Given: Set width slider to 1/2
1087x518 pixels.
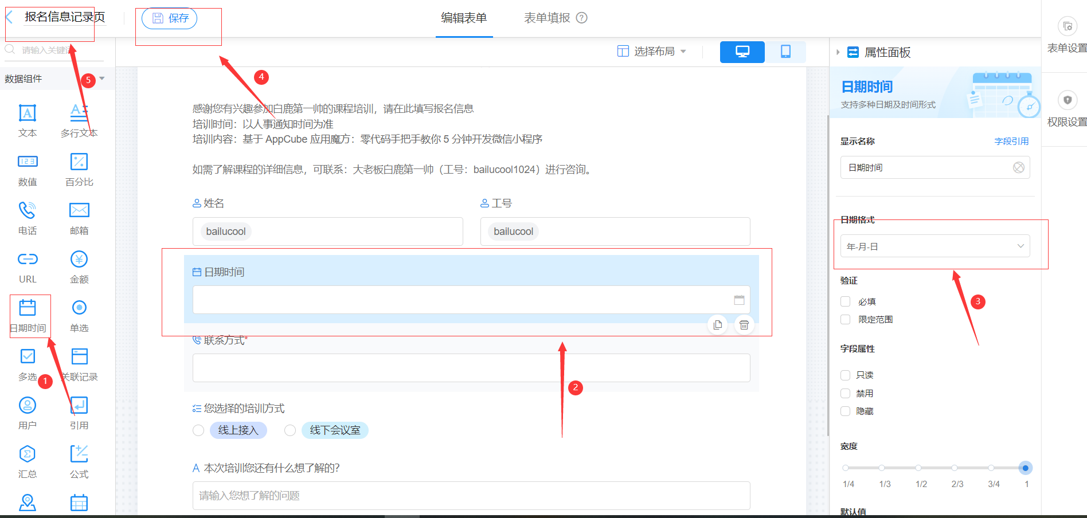Looking at the screenshot, I should [918, 468].
